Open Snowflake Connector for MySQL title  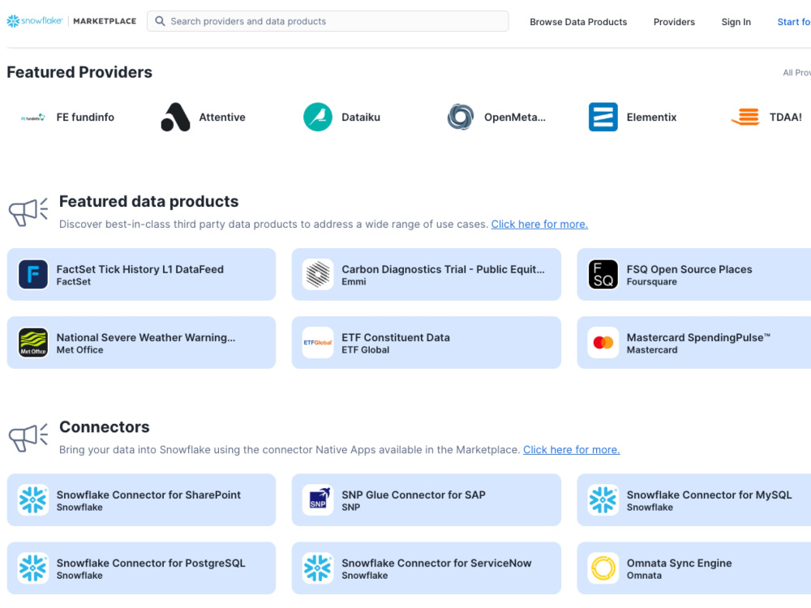tap(709, 495)
